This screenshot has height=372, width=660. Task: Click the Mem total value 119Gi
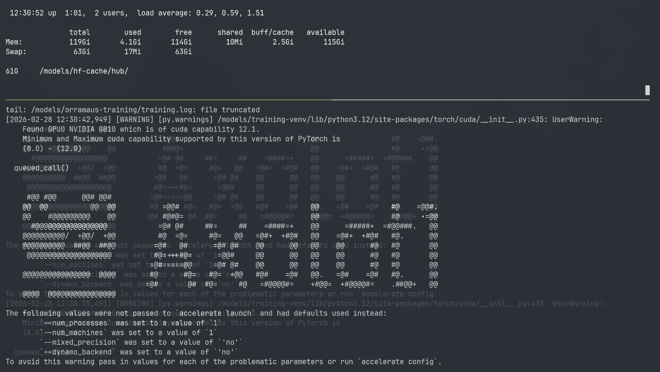coord(80,42)
